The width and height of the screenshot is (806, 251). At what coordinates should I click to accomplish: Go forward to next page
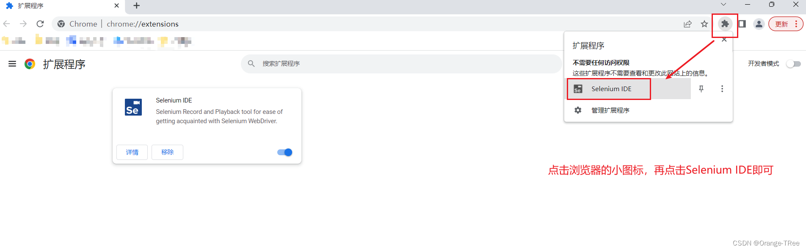[23, 24]
